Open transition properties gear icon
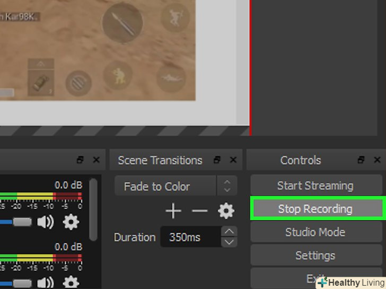The width and height of the screenshot is (386, 289). coord(226,211)
